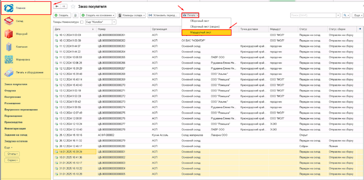Open the Команды склада dropdown
Image resolution: width=364 pixels, height=180 pixels.
pyautogui.click(x=131, y=15)
